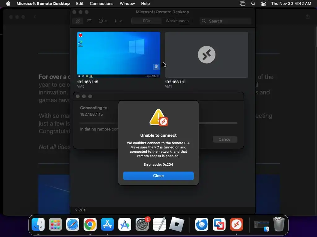Open the Trash from the Dock
Image resolution: width=317 pixels, height=237 pixels.
(279, 224)
